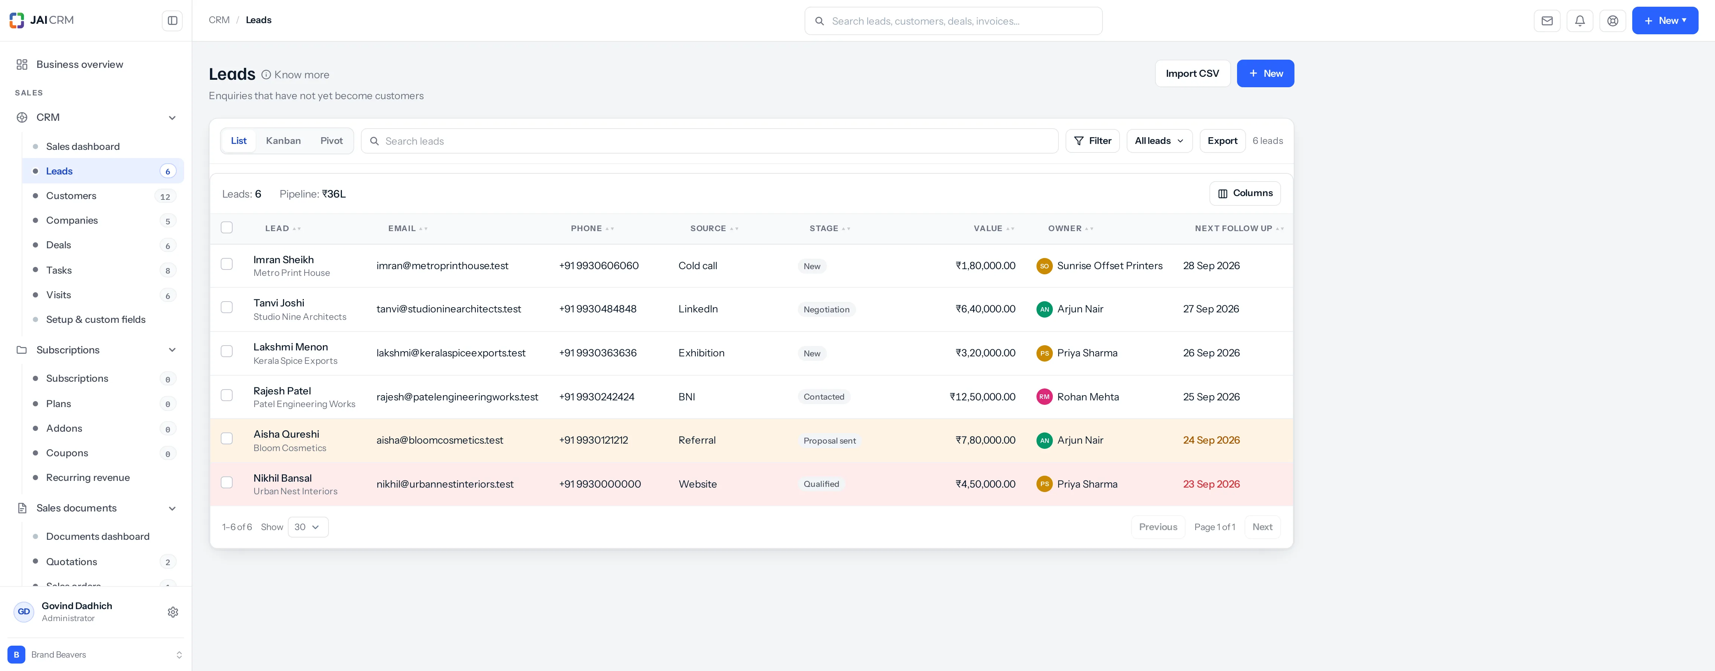The image size is (1715, 671).
Task: Click the blue New lead button
Action: pyautogui.click(x=1265, y=73)
